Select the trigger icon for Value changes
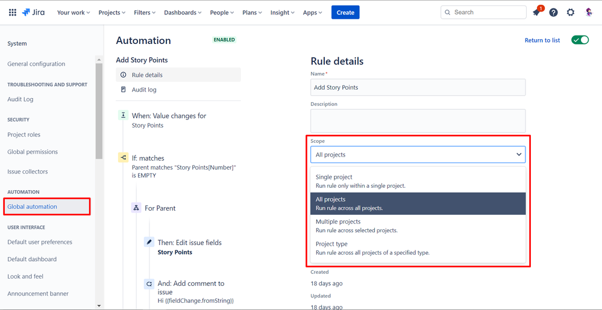Screen dimensions: 602x310 pyautogui.click(x=124, y=115)
